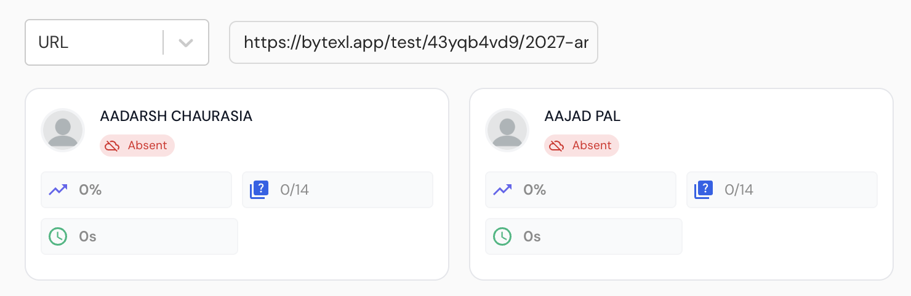Click Aadarsh Chaurasia's profile avatar
Screen dimensions: 911x296
63,130
